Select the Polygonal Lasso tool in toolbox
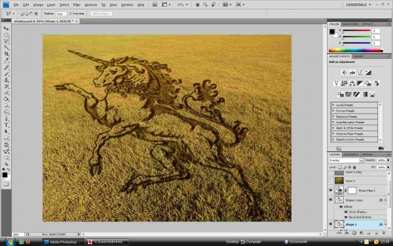 7,41
